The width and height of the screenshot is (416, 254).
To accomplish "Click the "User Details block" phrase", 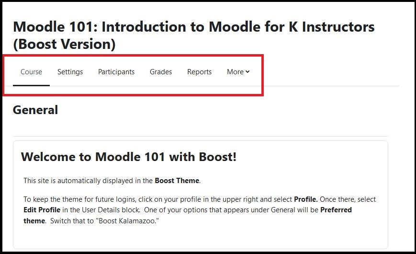I will pyautogui.click(x=111, y=210).
